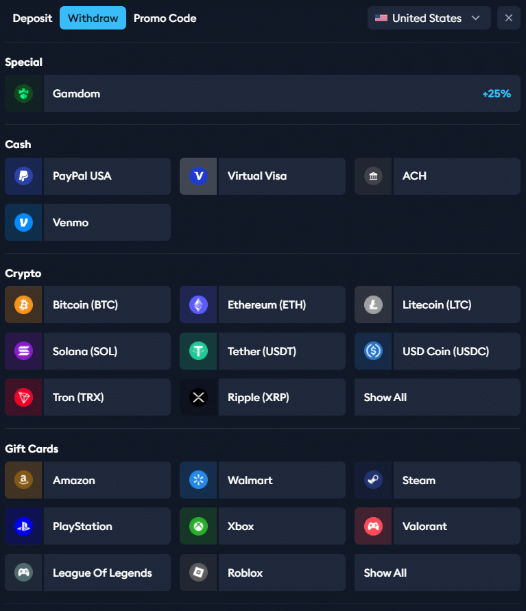Screen dimensions: 526x611
Task: Choose the Roblox grey square icon
Action: click(x=198, y=573)
